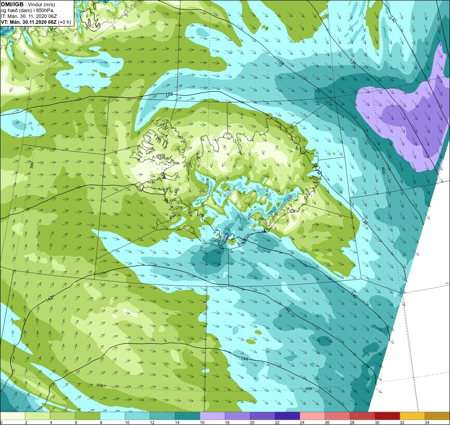Click the red swatch between 28 and 30
The image size is (450, 425).
point(362,416)
